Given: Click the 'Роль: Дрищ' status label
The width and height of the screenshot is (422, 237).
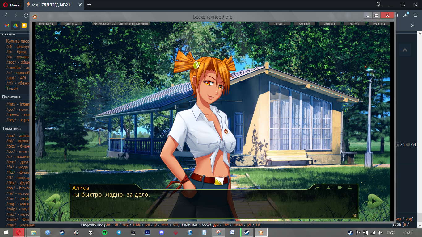Looking at the screenshot, I should [x=46, y=24].
